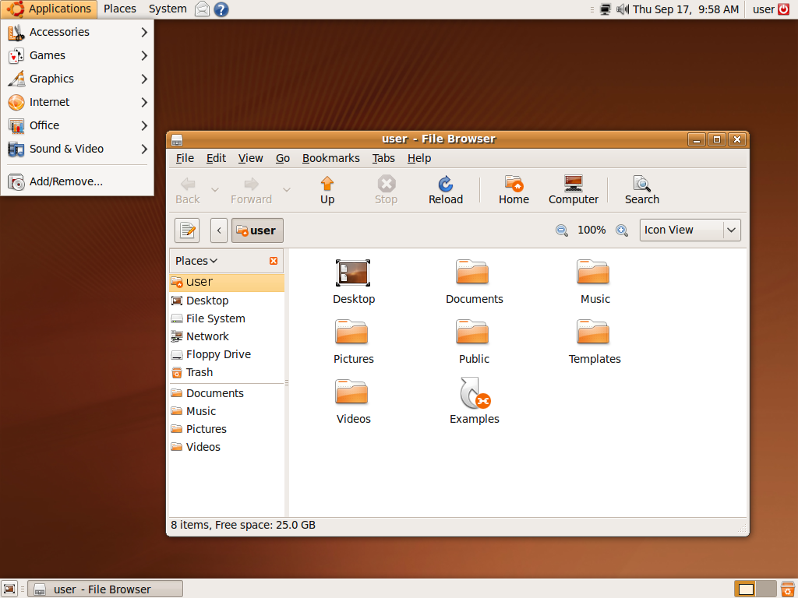The height and width of the screenshot is (598, 798).
Task: Zoom in with the plus magnifier
Action: [621, 230]
